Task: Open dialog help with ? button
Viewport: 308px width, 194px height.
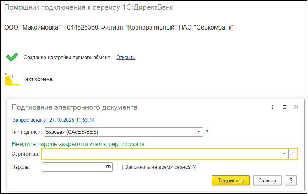Action: (291, 180)
